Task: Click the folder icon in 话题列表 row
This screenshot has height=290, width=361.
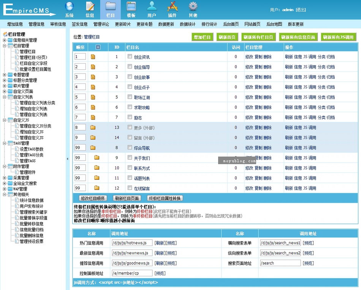Action: pos(97,178)
